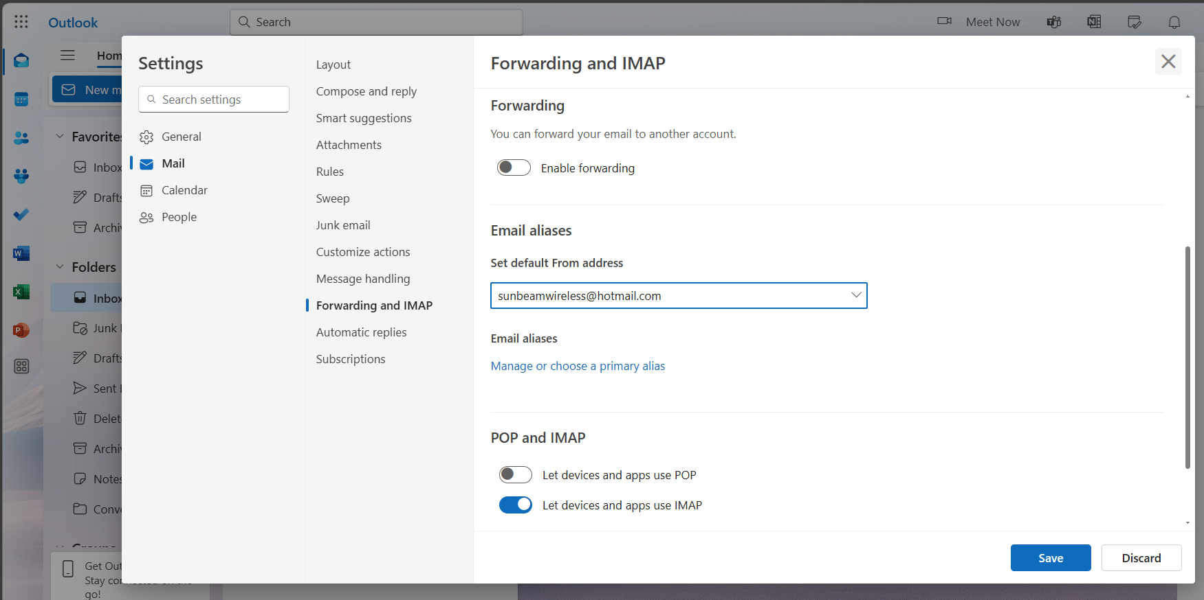Open the Calendar app in left rail
The height and width of the screenshot is (600, 1204).
[x=21, y=100]
